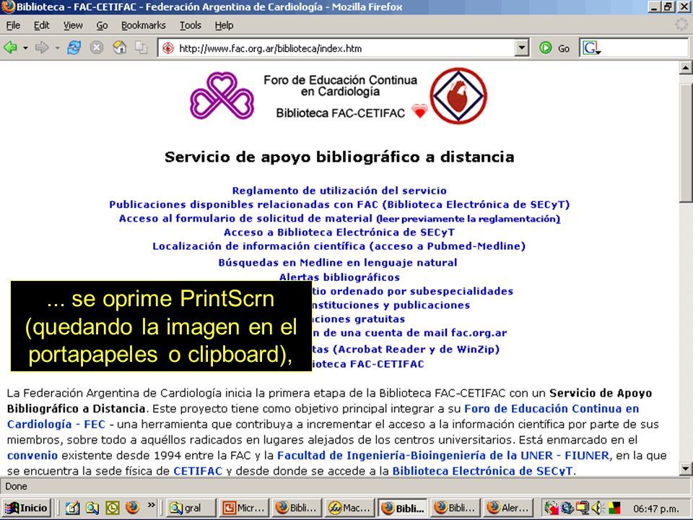693x520 pixels.
Task: Open the Inicio start button
Action: (x=26, y=508)
